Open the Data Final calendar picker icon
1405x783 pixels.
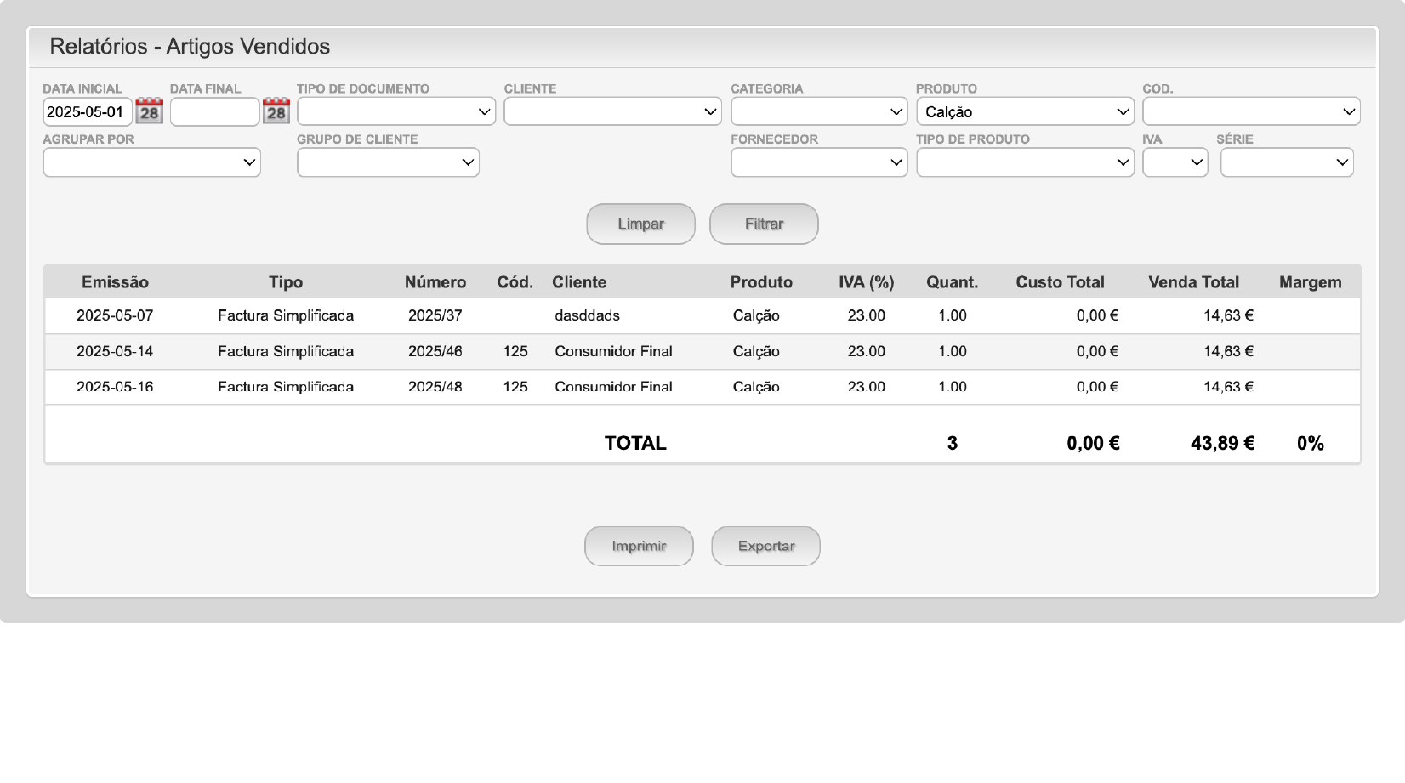click(x=276, y=111)
